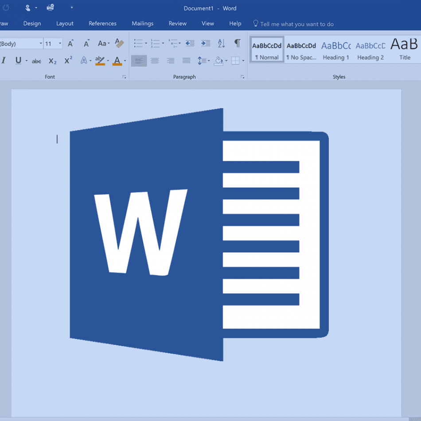This screenshot has height=421, width=421.
Task: Open the Bullet list dropdown arrow
Action: tap(145, 43)
